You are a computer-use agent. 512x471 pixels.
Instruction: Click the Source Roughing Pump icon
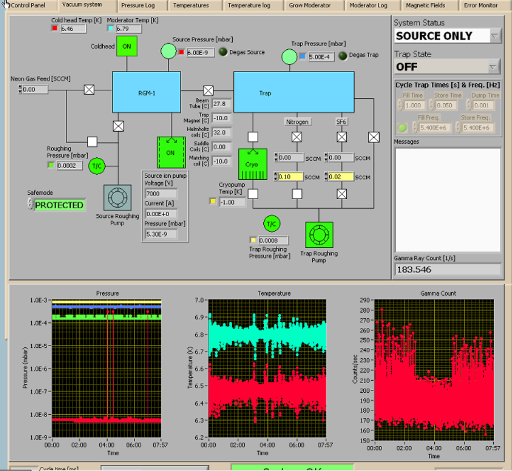click(x=118, y=197)
